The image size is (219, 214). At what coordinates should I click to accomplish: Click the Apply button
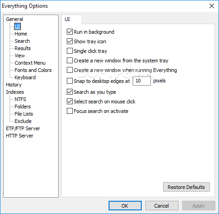tap(199, 206)
